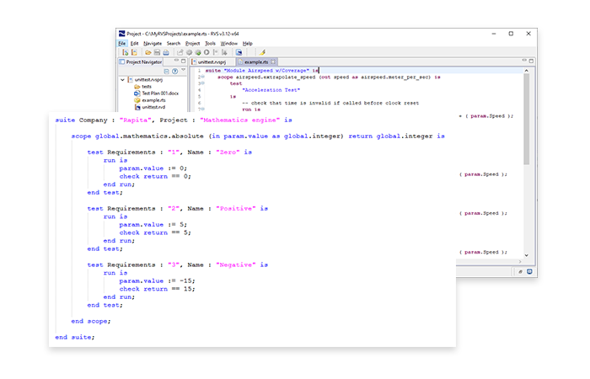Click the print toolbar icon
Screen dimensions: 590x379
click(166, 52)
